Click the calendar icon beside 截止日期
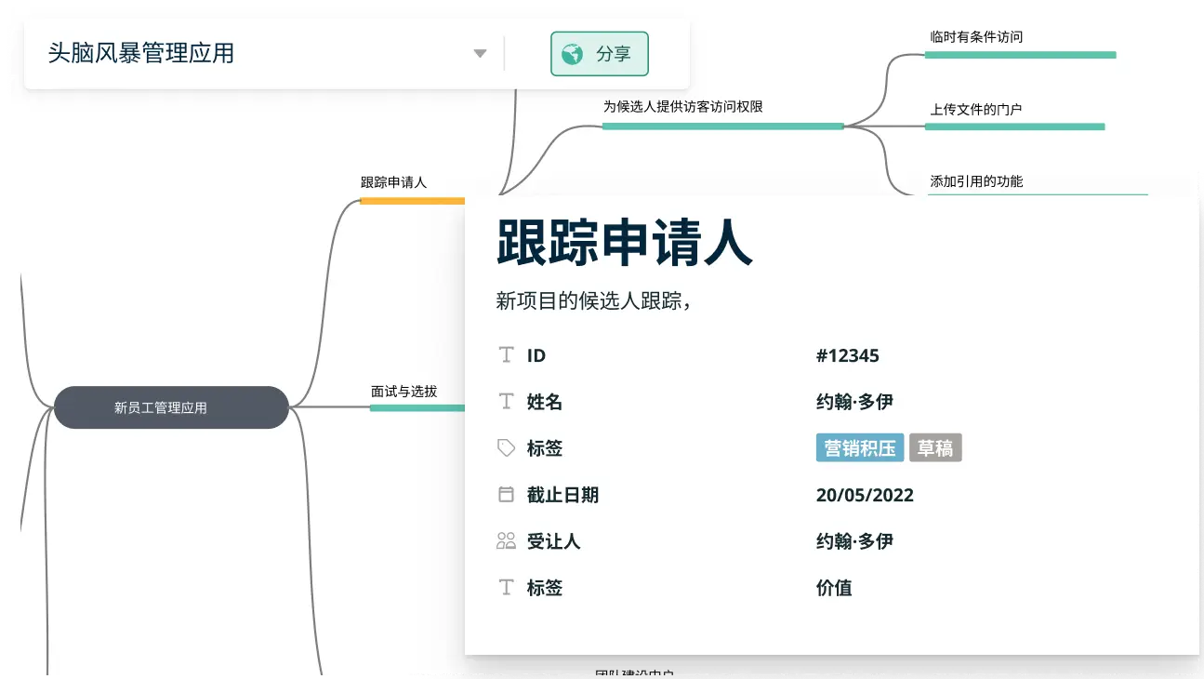The width and height of the screenshot is (1204, 679). pyautogui.click(x=506, y=495)
